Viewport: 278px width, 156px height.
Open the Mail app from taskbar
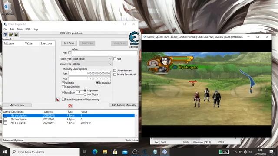(x=125, y=152)
